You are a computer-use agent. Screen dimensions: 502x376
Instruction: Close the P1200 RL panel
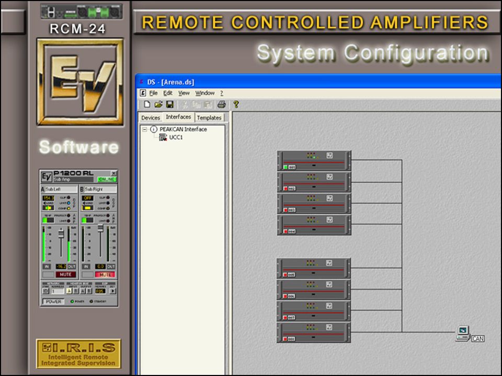[113, 173]
